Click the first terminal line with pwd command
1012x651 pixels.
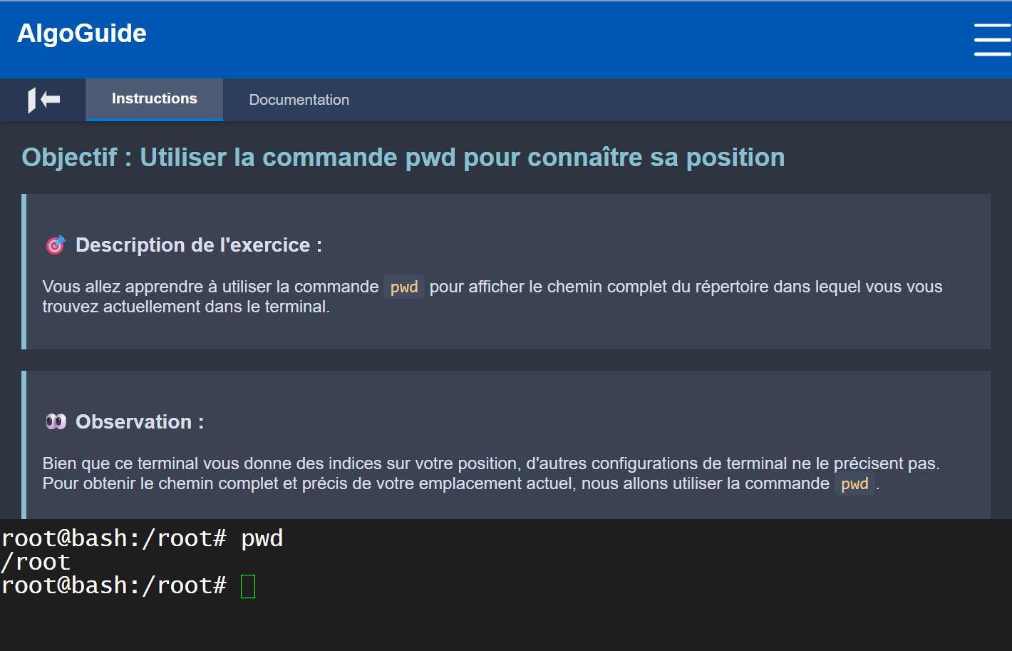[x=142, y=538]
